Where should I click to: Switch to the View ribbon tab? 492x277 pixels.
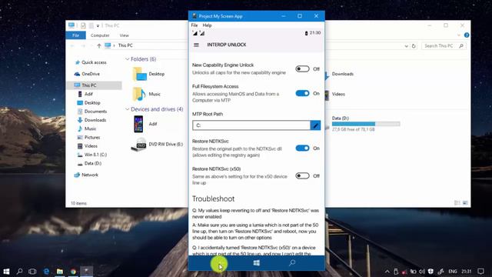(124, 35)
